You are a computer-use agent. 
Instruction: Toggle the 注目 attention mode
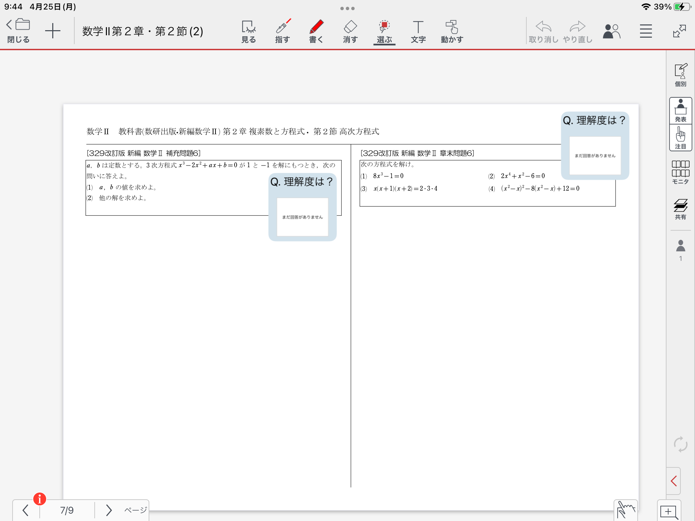click(x=680, y=138)
